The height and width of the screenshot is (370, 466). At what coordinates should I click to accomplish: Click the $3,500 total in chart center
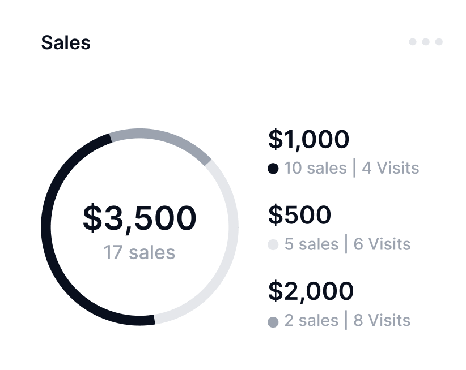point(139,218)
